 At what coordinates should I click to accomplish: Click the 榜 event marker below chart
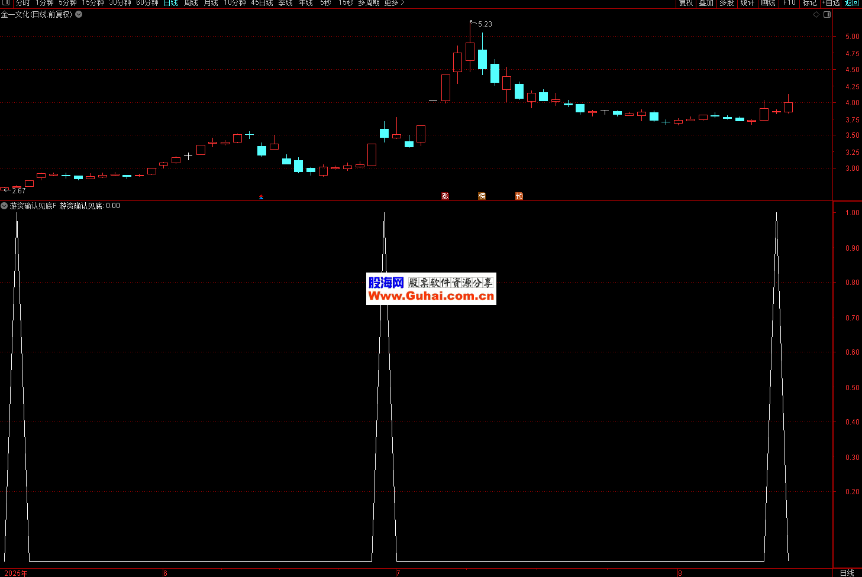click(x=482, y=196)
